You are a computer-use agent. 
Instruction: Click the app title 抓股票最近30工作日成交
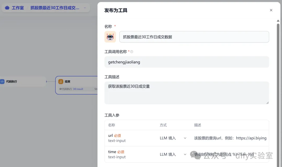point(55,8)
